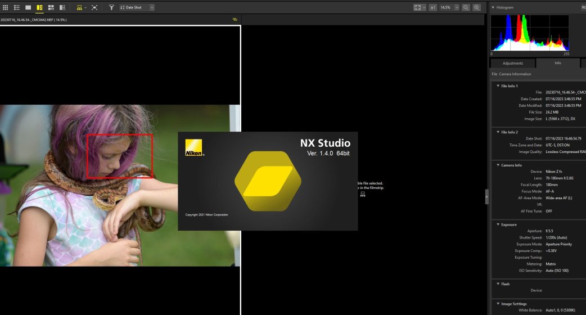This screenshot has width=586, height=315.
Task: Click the file name 20230716_16.46.54 title
Action: pos(34,20)
